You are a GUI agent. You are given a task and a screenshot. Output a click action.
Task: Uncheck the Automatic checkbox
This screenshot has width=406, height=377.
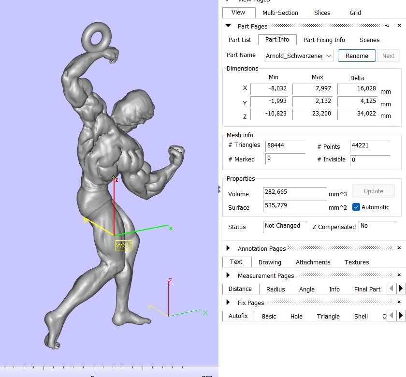356,207
